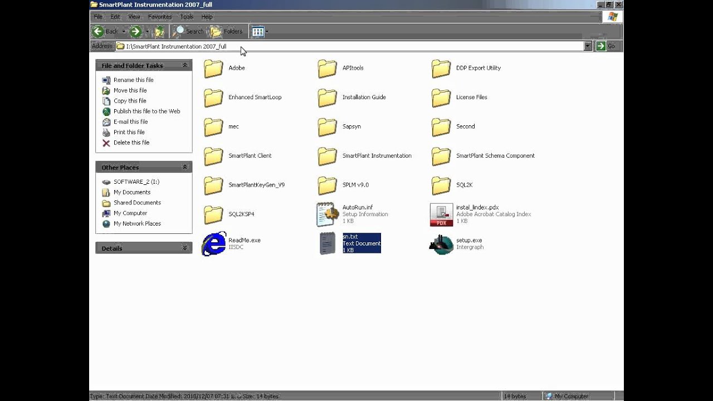Expand the Details panel
The image size is (713, 401).
pos(185,248)
